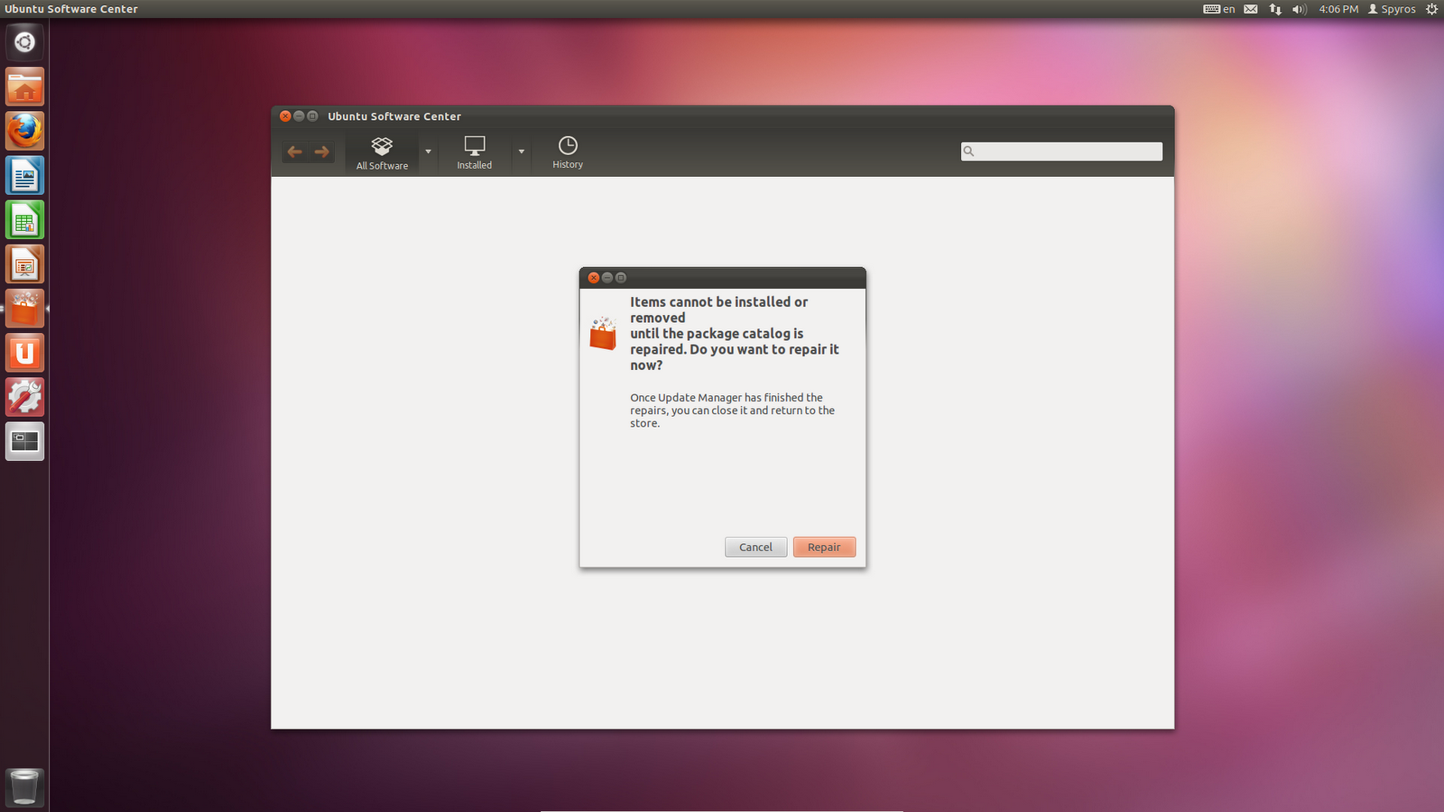Open LibreOffice Calc from the launcher

24,220
